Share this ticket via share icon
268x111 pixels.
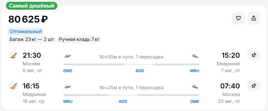tap(254, 18)
